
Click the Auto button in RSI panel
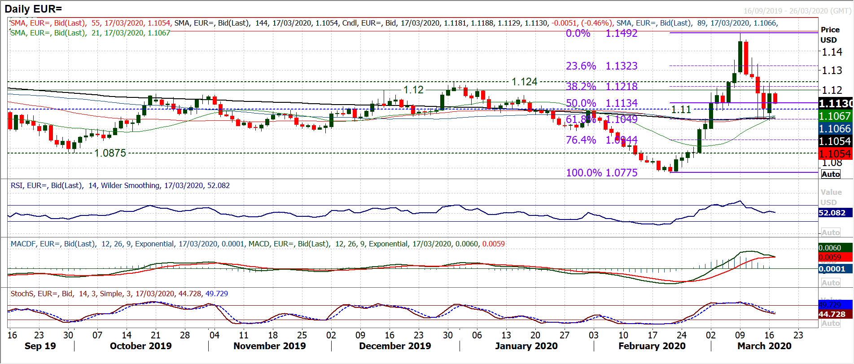point(831,232)
